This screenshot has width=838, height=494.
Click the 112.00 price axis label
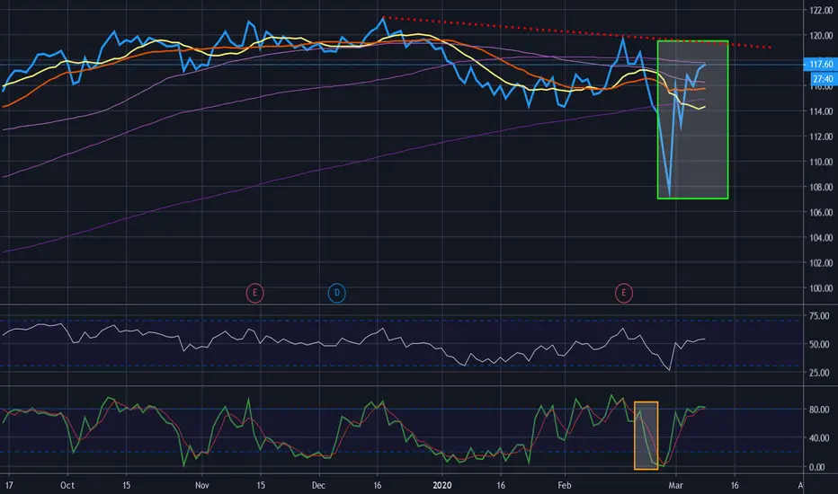point(821,137)
